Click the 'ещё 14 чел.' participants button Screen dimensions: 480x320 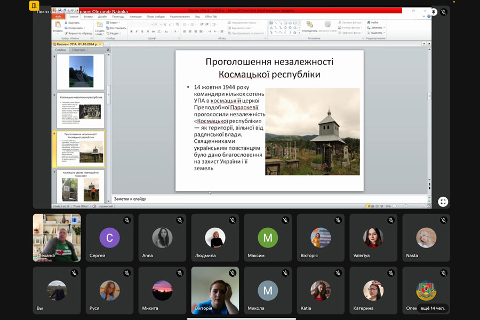pyautogui.click(x=433, y=308)
